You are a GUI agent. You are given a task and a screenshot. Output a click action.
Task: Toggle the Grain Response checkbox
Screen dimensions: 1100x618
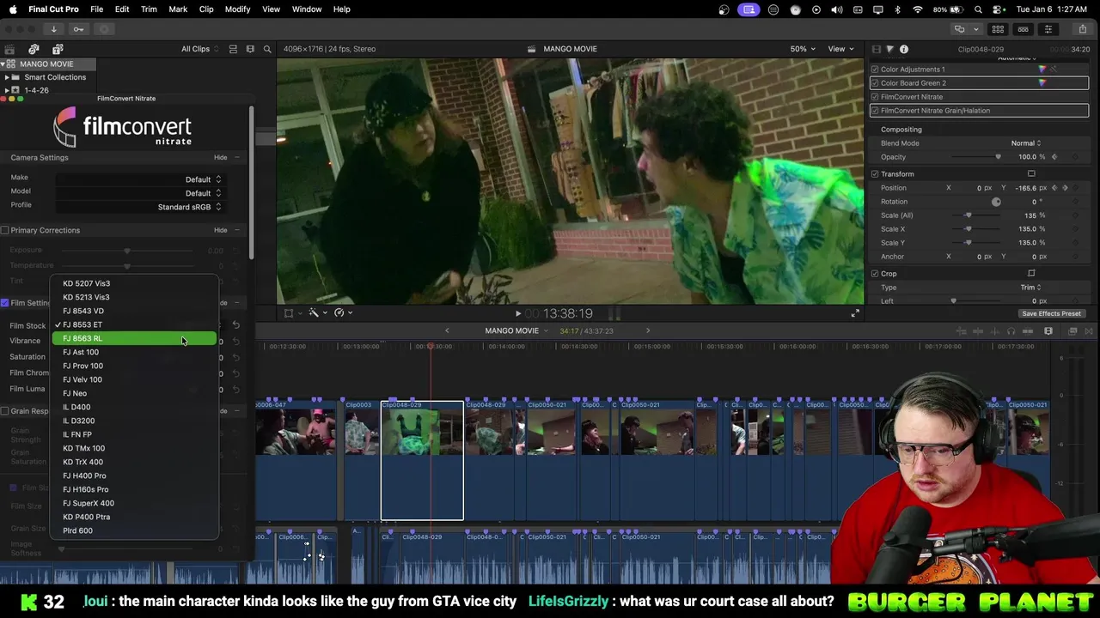[5, 411]
